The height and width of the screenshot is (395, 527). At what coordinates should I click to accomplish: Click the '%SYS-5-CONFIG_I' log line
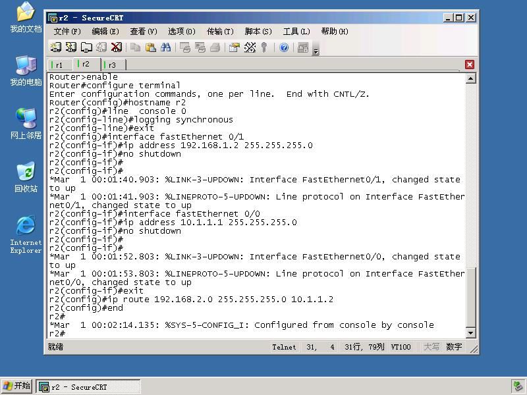241,325
